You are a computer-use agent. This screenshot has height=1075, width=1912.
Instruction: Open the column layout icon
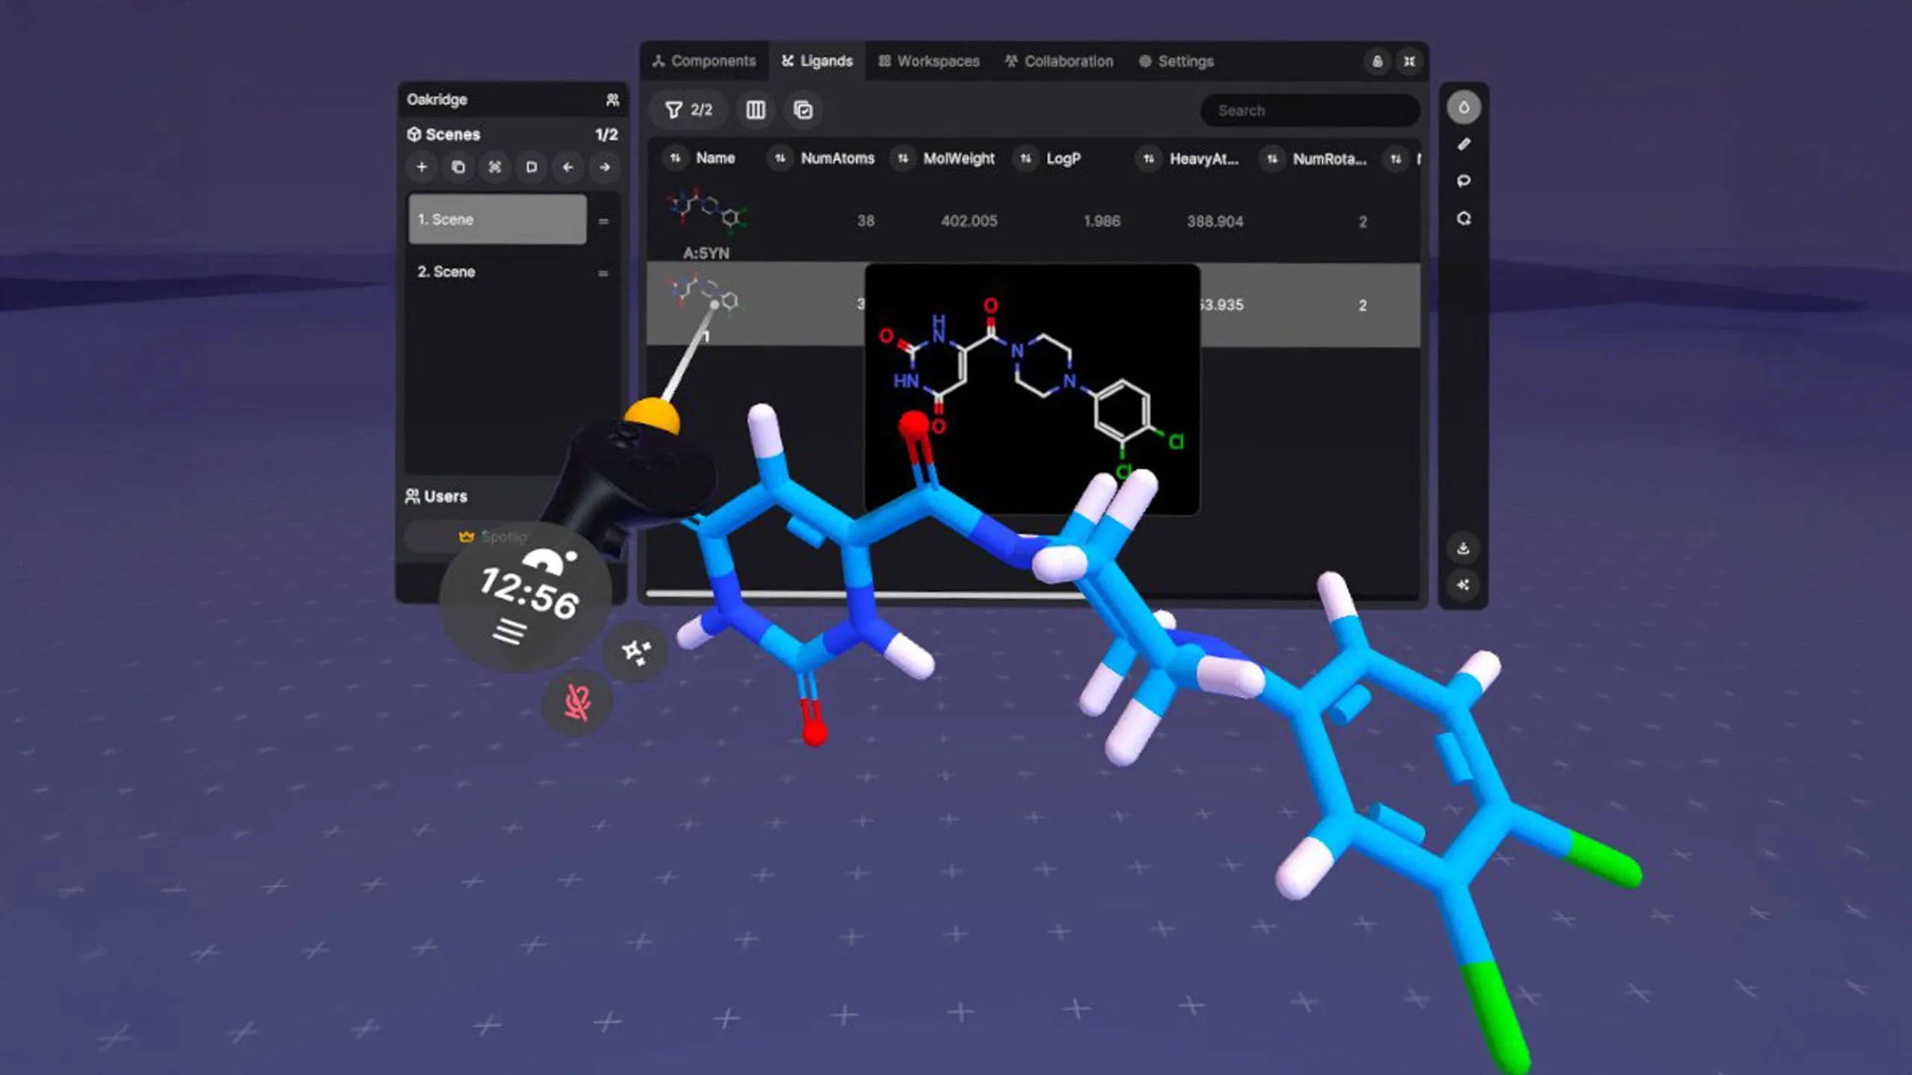pyautogui.click(x=755, y=110)
